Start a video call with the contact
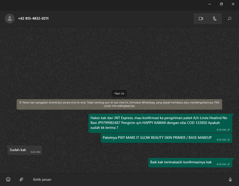 201,19
